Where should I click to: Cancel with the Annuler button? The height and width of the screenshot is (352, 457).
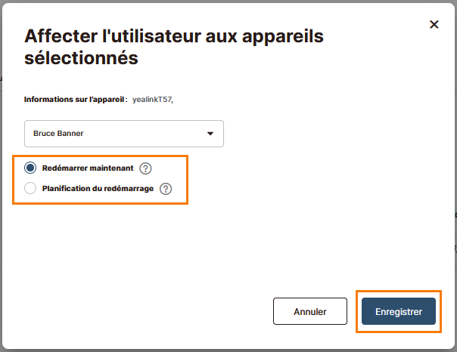(310, 311)
